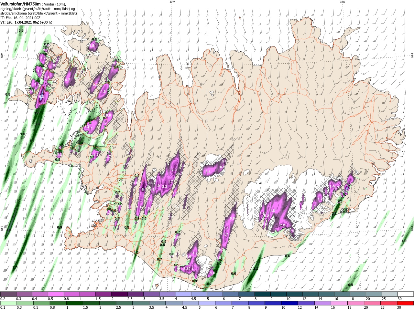Click the bright pink snow swatch between 0.5 and 0.8

pyautogui.click(x=56, y=294)
